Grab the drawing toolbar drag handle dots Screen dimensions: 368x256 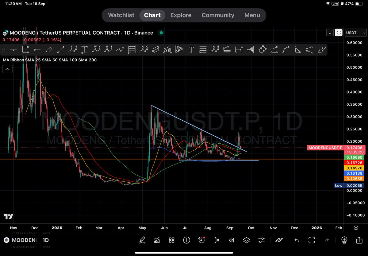tap(4, 49)
